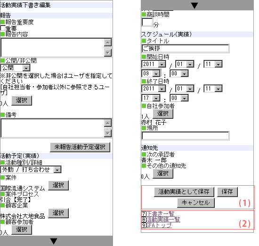This screenshot has width=259, height=246.
Task: Click the keypad 9 icon beside SFAトップ
Action: [144, 225]
